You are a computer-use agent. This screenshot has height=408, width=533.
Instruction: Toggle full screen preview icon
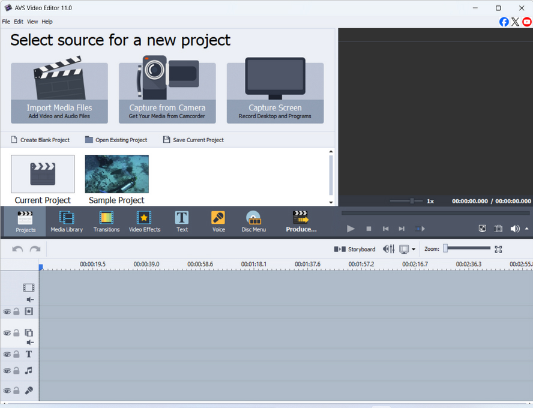[x=483, y=229]
